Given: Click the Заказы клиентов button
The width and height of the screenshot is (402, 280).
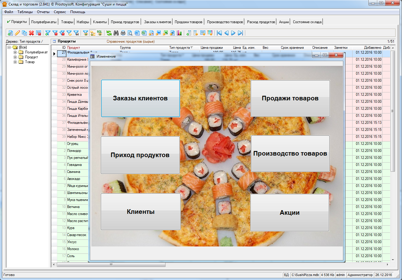Looking at the screenshot, I should (140, 98).
